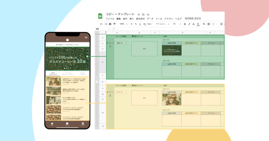269x141 pixels.
Task: Open the データ menu
Action: tap(150, 19)
